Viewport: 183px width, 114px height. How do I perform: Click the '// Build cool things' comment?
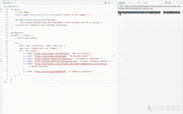click(27, 38)
